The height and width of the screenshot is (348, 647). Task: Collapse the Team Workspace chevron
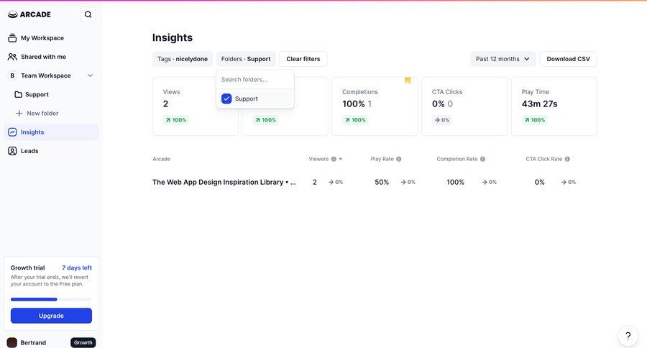tap(90, 75)
